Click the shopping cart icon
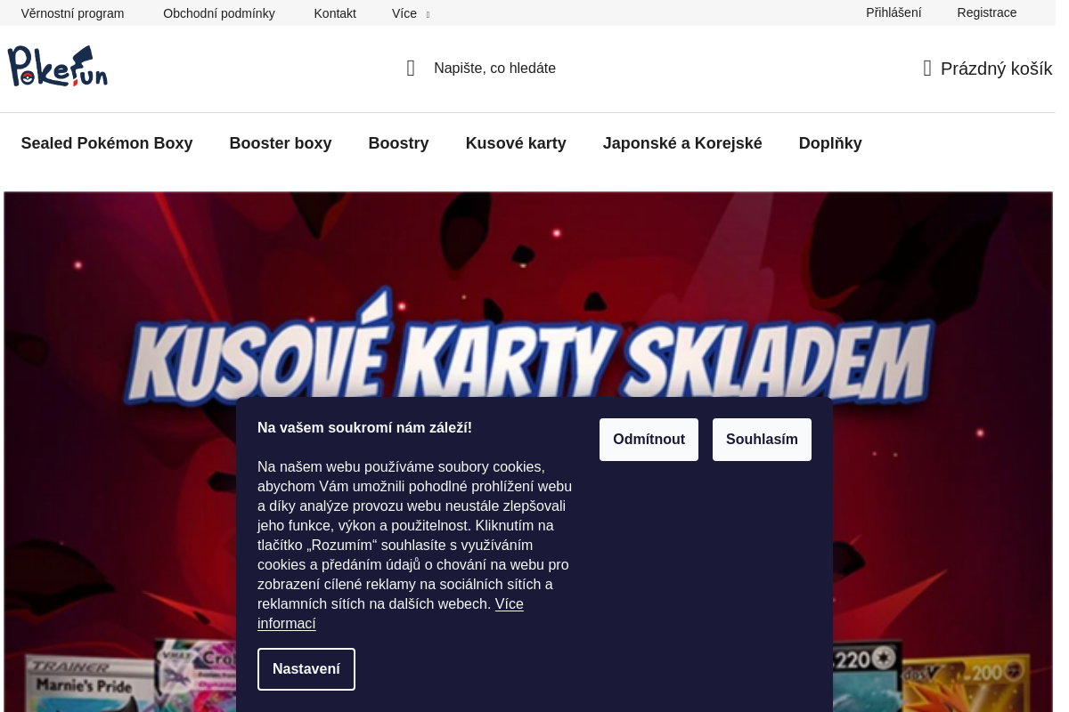This screenshot has width=1069, height=712. pyautogui.click(x=927, y=69)
